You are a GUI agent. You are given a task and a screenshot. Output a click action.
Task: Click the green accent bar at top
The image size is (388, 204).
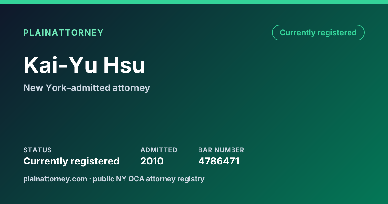click(x=194, y=2)
